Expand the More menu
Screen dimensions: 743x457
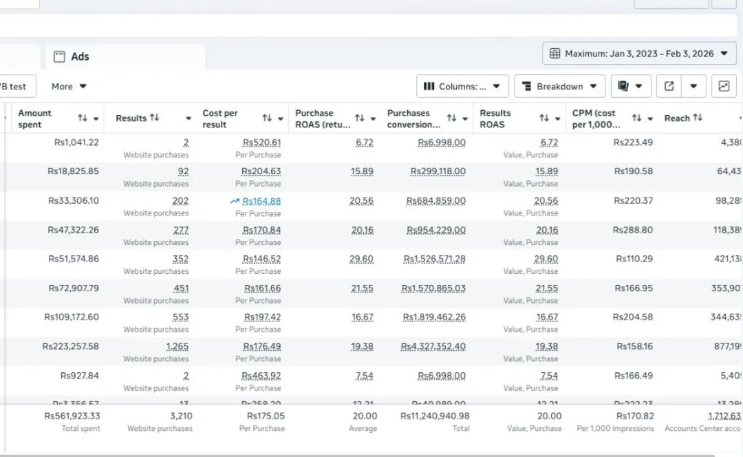69,87
